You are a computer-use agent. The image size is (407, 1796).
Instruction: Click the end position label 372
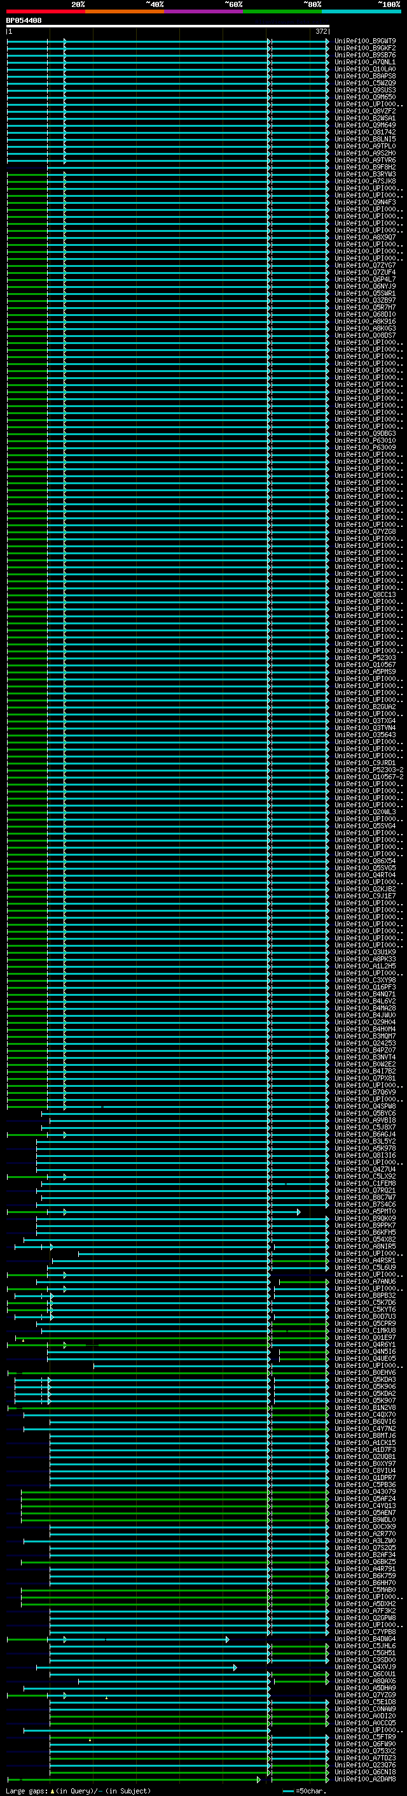pyautogui.click(x=321, y=31)
